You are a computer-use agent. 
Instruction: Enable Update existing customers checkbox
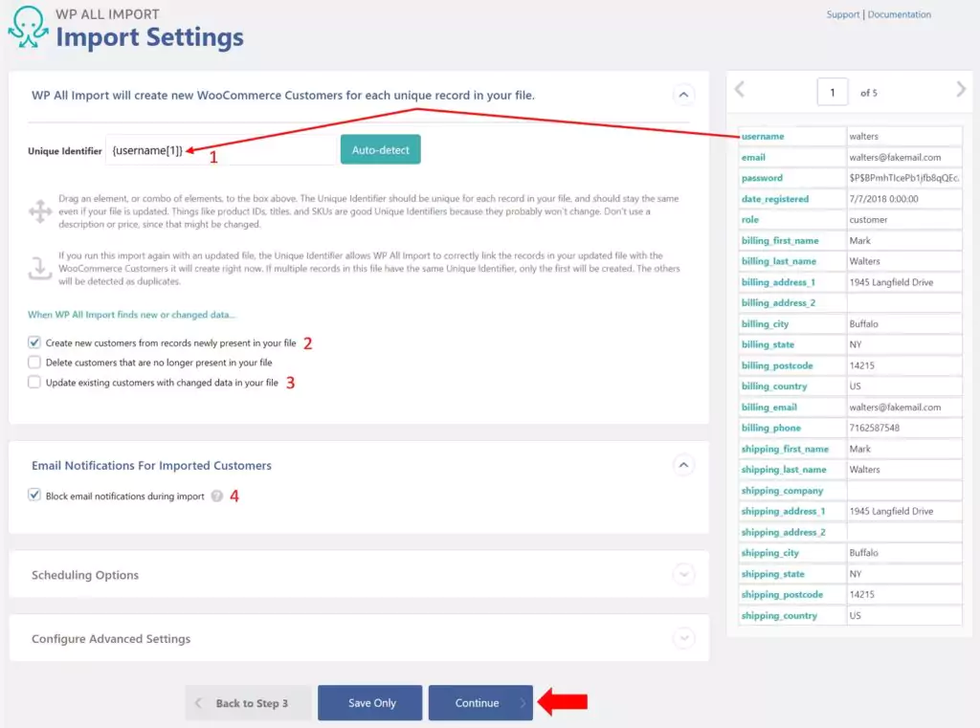click(34, 382)
